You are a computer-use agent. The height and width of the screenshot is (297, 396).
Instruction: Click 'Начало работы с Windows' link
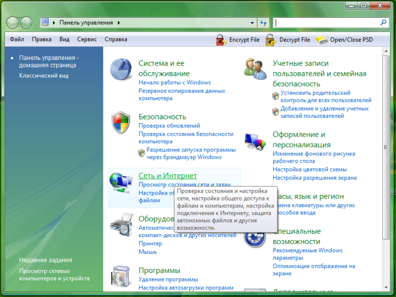(175, 83)
